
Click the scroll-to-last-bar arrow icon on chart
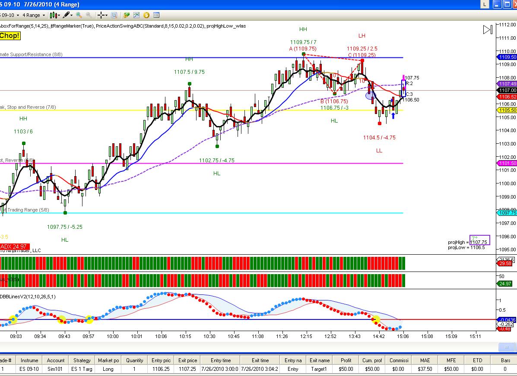(488, 30)
